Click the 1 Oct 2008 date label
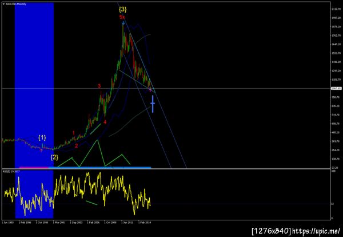Image resolution: width=343 pixels, height=237 pixels. click(110, 223)
